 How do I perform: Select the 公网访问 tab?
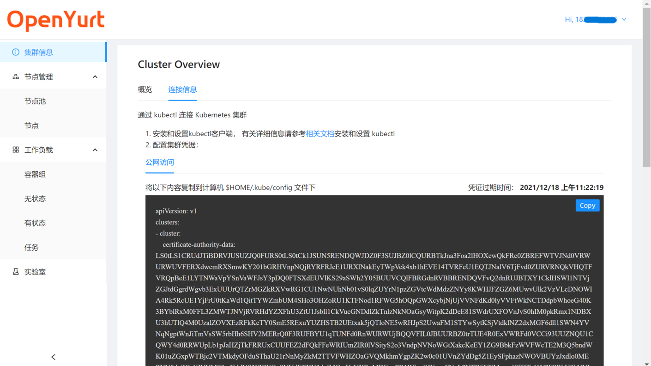[x=160, y=162]
